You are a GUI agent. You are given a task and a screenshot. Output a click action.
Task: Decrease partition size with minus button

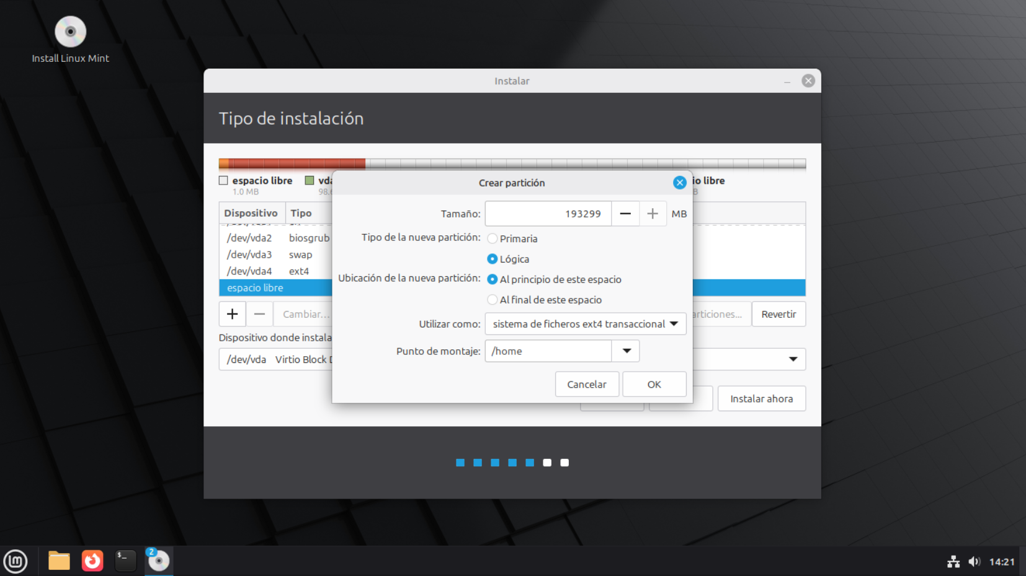625,214
